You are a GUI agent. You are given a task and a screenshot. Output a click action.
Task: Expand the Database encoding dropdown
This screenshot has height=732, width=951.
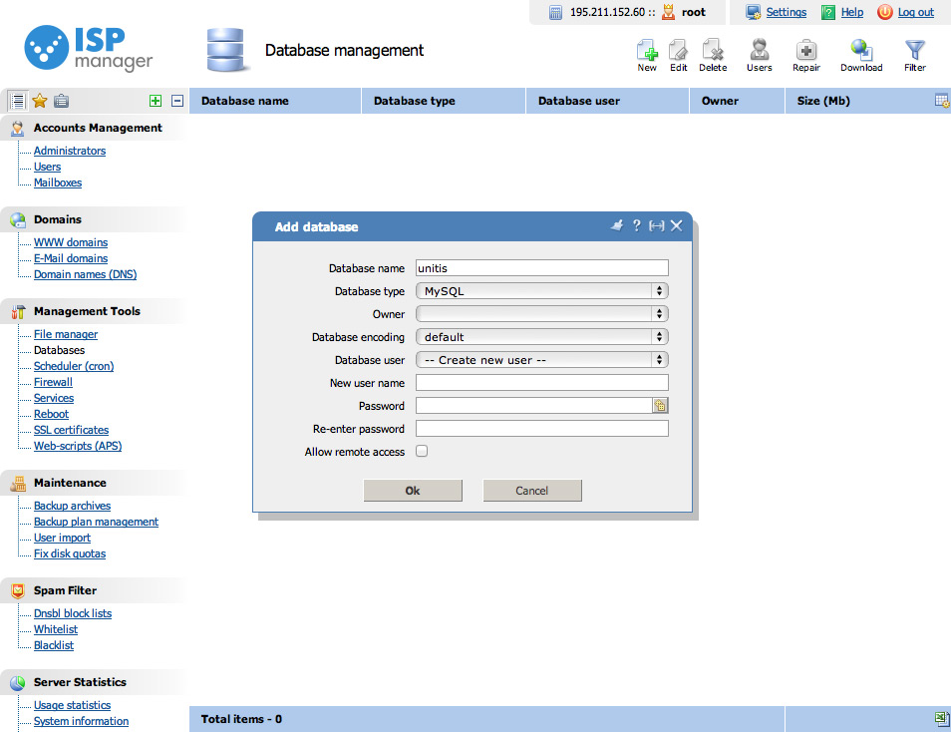point(541,337)
